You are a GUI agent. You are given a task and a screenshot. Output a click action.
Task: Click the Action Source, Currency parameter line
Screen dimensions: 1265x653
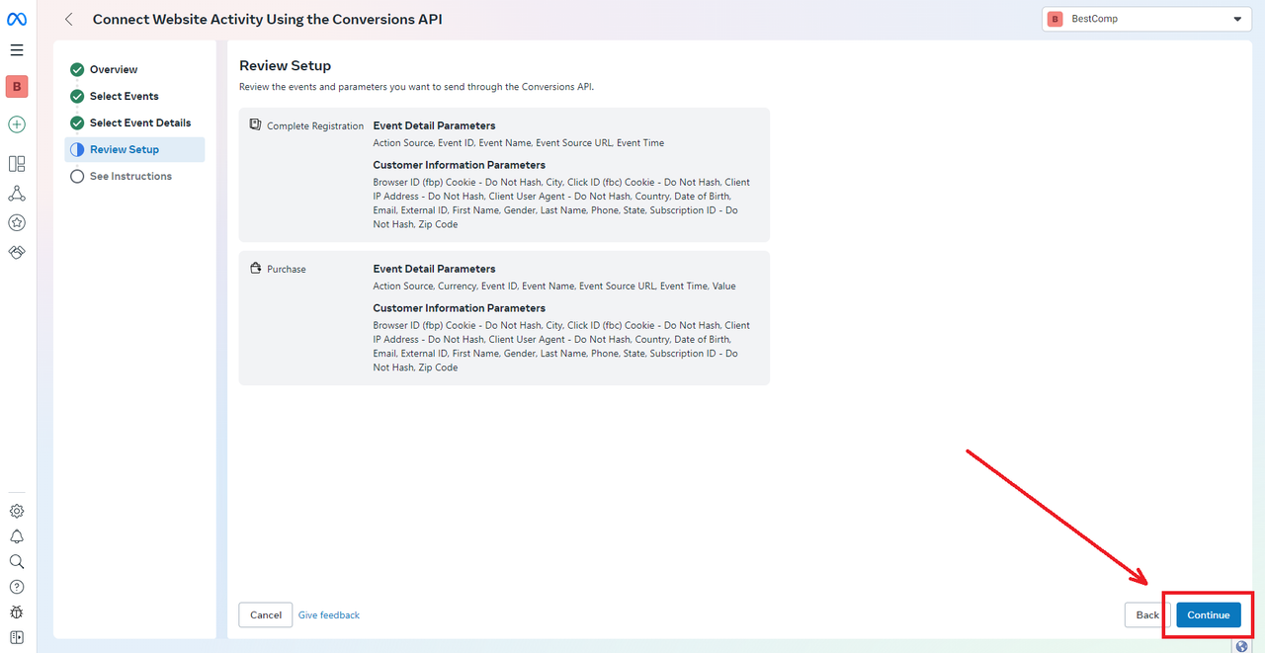pos(554,286)
